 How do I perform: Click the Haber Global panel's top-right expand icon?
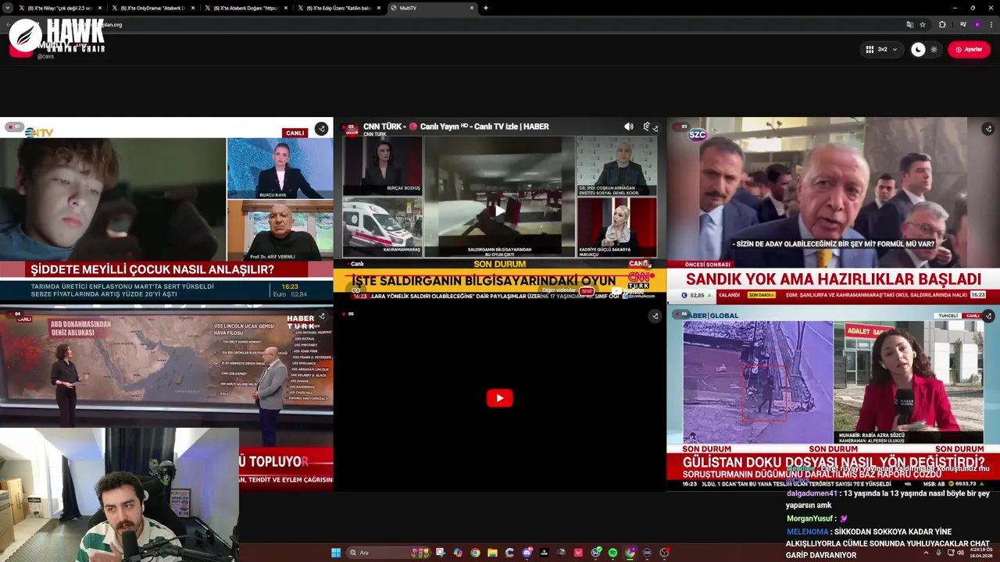tap(988, 316)
